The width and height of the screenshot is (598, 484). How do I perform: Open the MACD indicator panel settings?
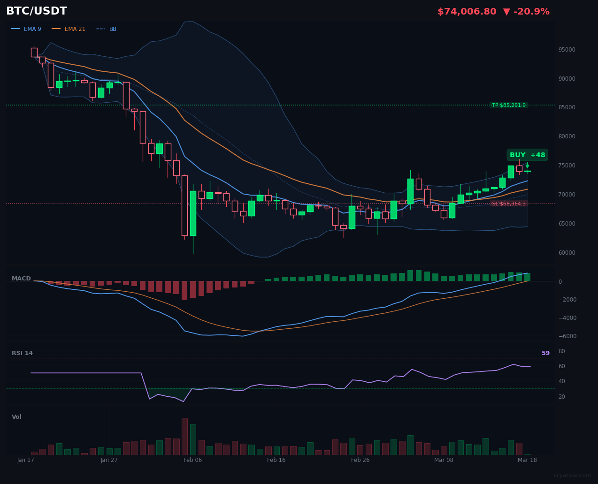[21, 278]
